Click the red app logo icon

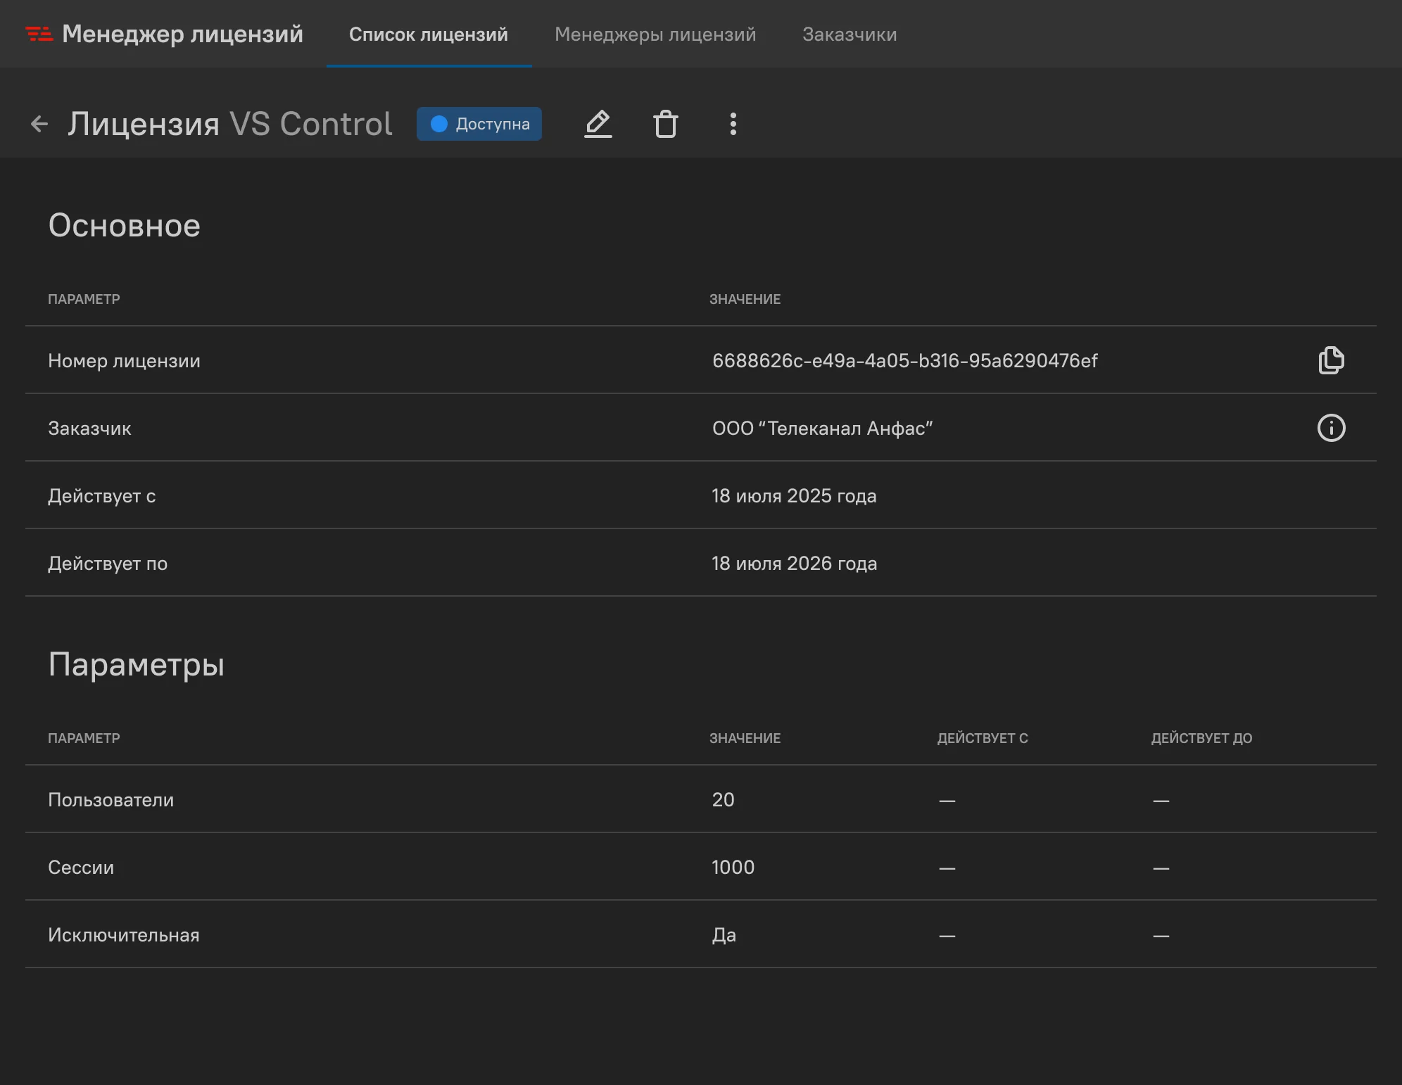(39, 34)
